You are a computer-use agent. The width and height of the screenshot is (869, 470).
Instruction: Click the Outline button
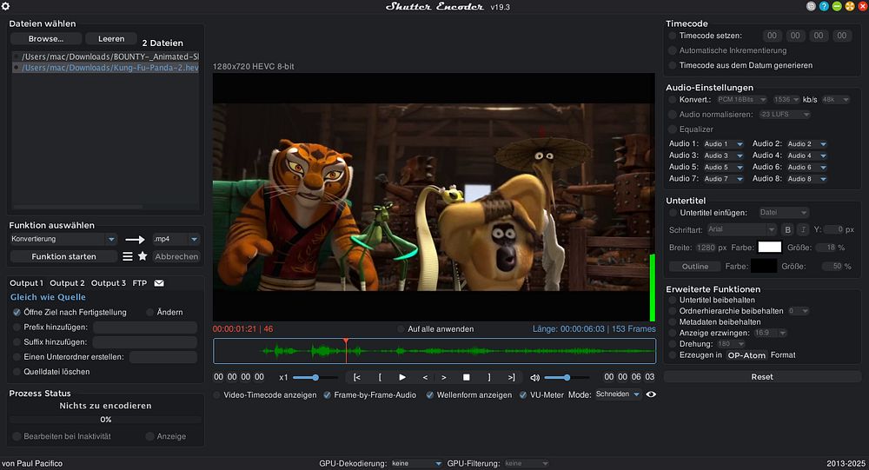click(695, 266)
